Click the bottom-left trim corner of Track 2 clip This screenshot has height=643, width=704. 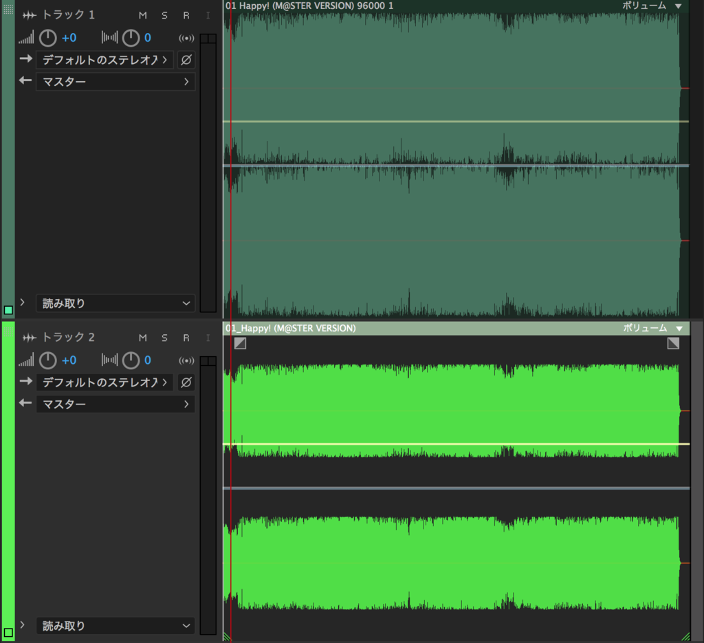(227, 637)
